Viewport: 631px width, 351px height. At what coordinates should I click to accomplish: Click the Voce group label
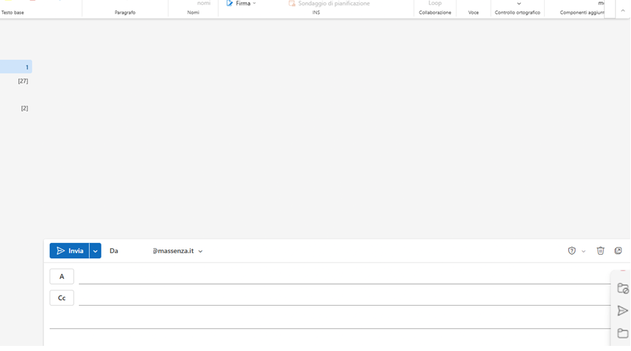[473, 12]
